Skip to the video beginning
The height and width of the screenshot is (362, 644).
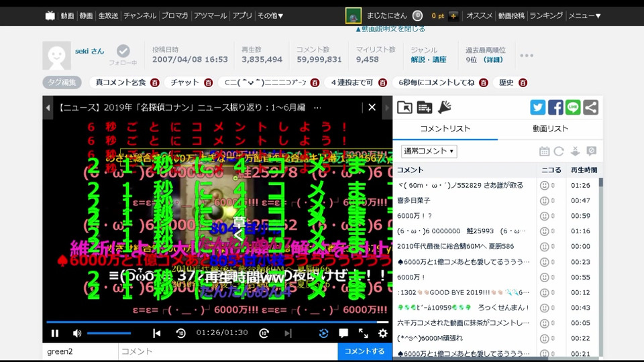(x=157, y=333)
